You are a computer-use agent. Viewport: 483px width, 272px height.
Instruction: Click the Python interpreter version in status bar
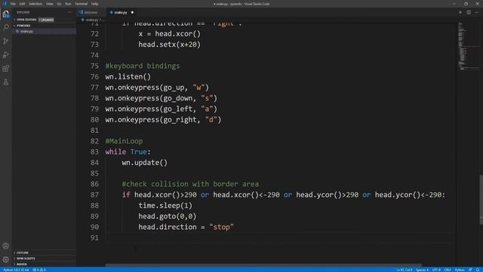16,270
